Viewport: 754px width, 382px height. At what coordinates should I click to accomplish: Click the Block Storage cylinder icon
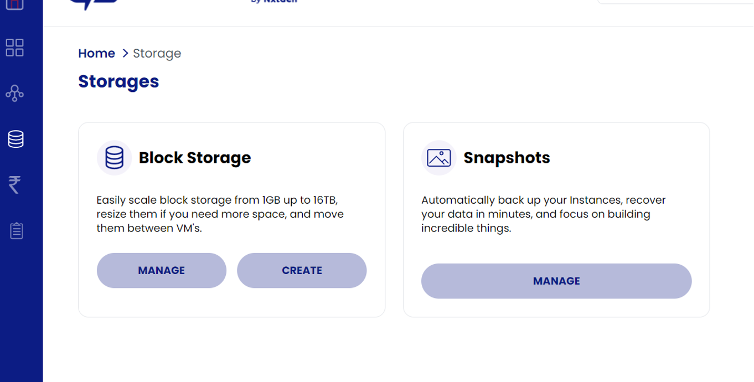114,158
